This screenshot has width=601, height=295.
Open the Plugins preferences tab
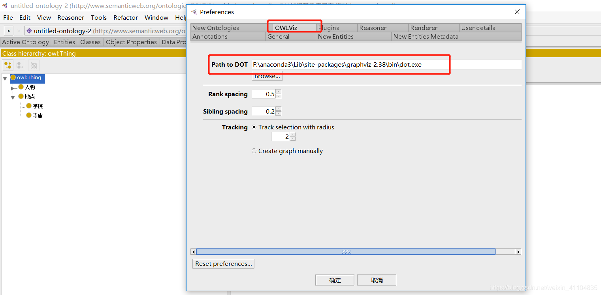coord(337,28)
